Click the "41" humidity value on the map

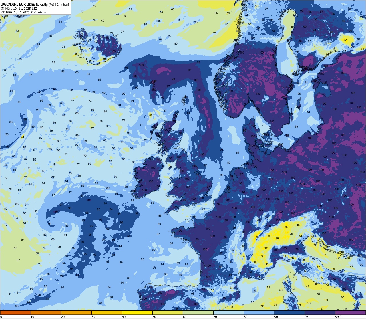pos(22,137)
